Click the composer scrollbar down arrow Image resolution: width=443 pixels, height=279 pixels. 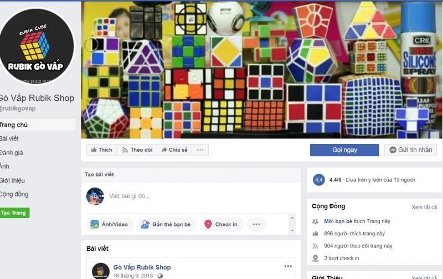coord(292,230)
